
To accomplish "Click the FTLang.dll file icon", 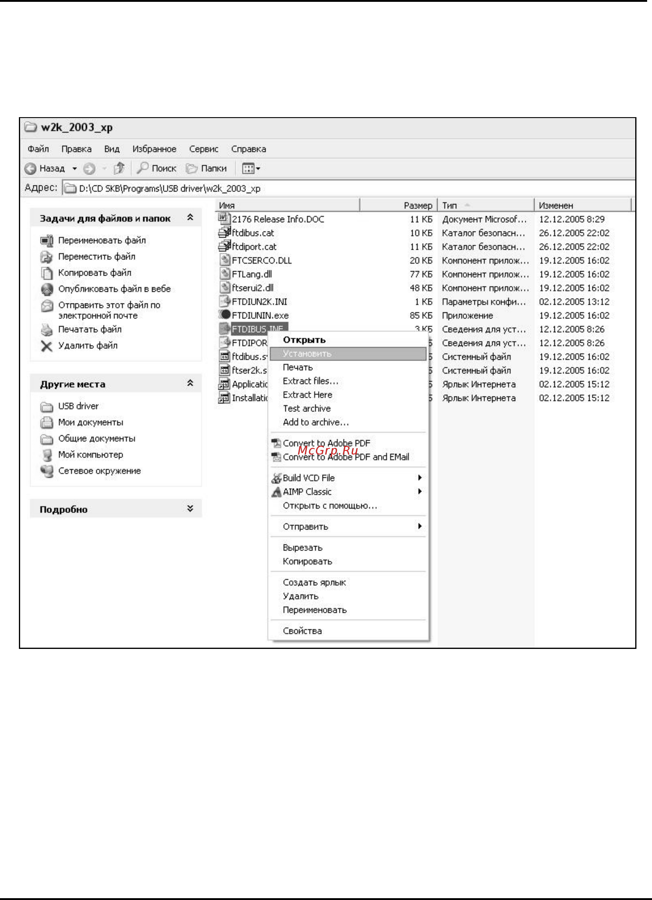I will tap(225, 273).
